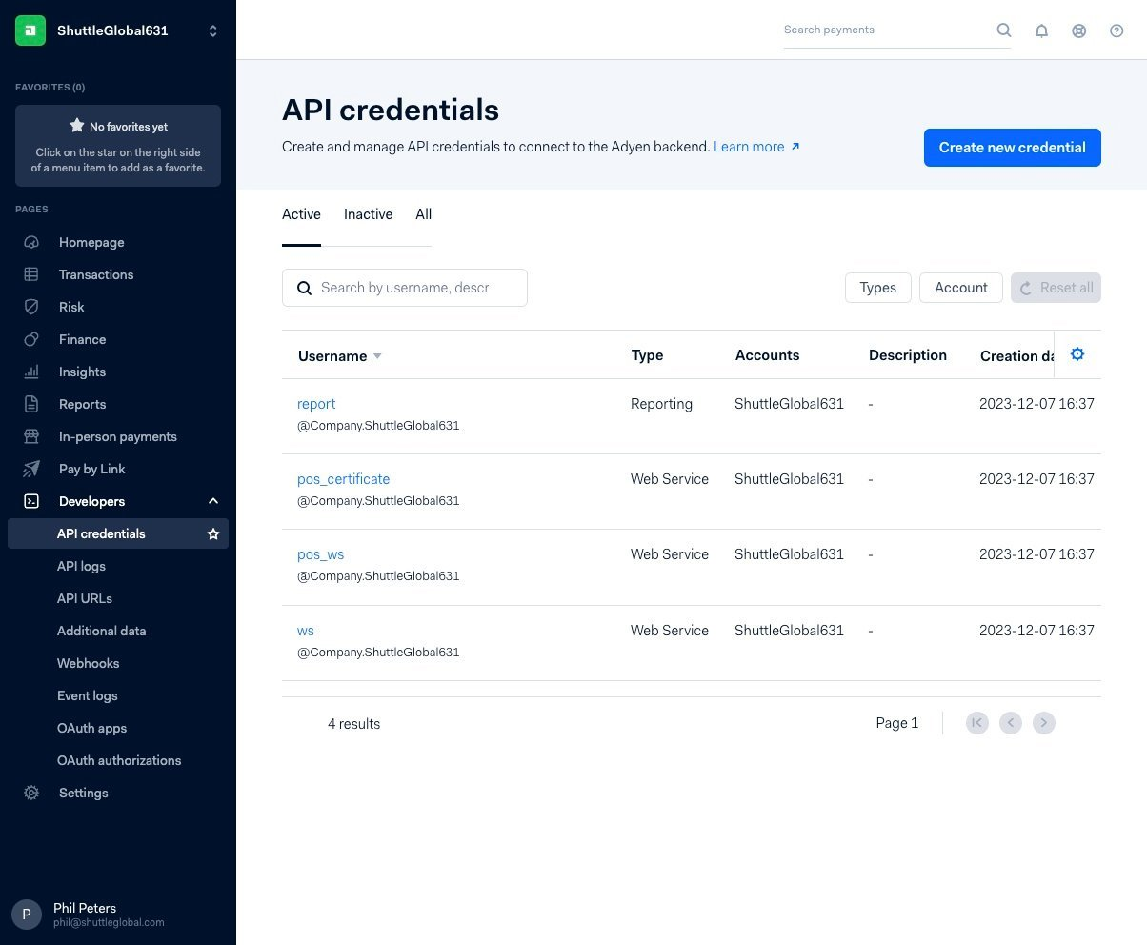The image size is (1147, 945).
Task: Click the Insights bar chart icon
Action: tap(31, 372)
